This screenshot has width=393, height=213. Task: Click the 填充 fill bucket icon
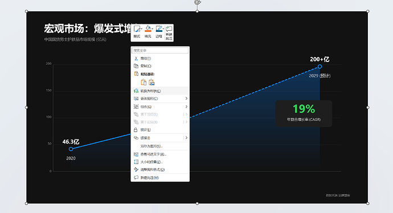pos(148,29)
